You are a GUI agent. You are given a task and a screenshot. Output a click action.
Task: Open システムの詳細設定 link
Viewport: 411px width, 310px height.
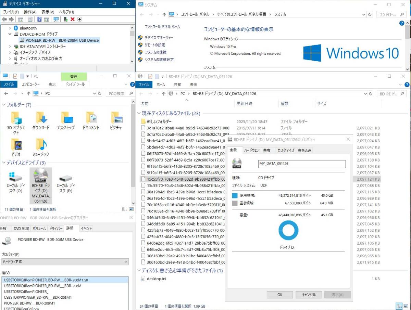pyautogui.click(x=159, y=60)
